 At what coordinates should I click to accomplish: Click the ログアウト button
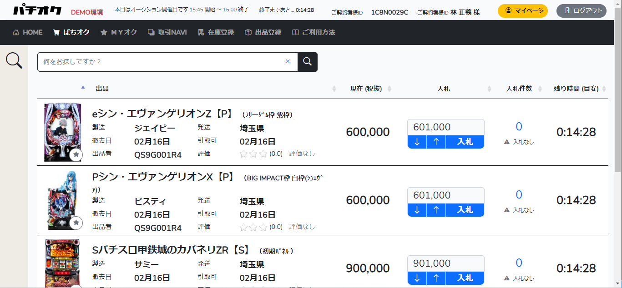pyautogui.click(x=581, y=10)
